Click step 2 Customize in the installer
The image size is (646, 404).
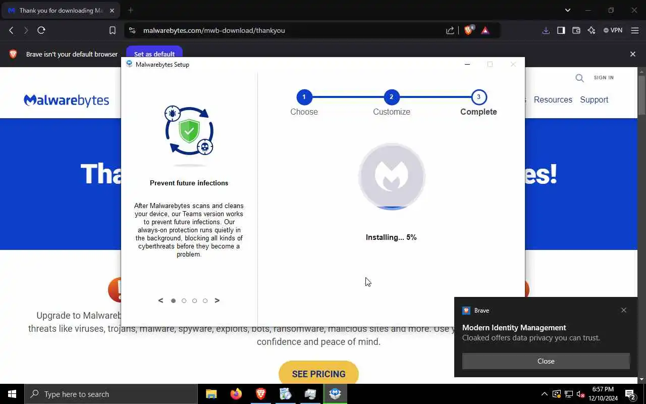coord(391,103)
